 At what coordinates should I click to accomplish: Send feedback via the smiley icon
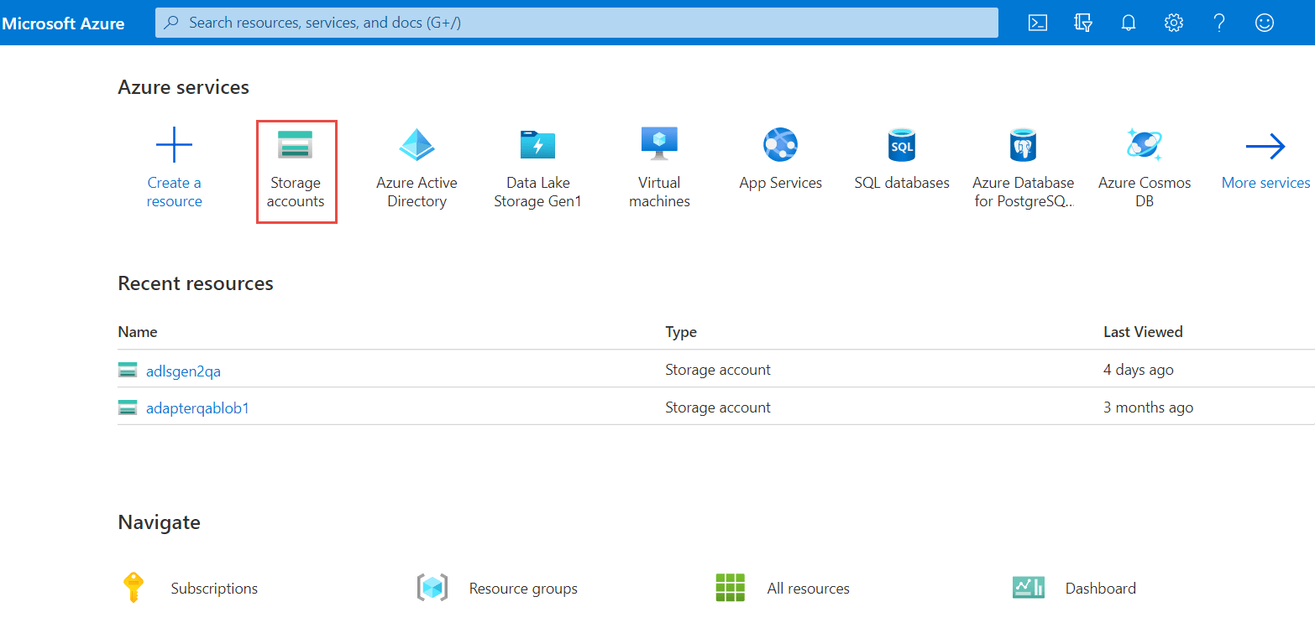1264,23
